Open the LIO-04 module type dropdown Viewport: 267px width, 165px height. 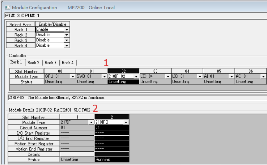pos(168,76)
